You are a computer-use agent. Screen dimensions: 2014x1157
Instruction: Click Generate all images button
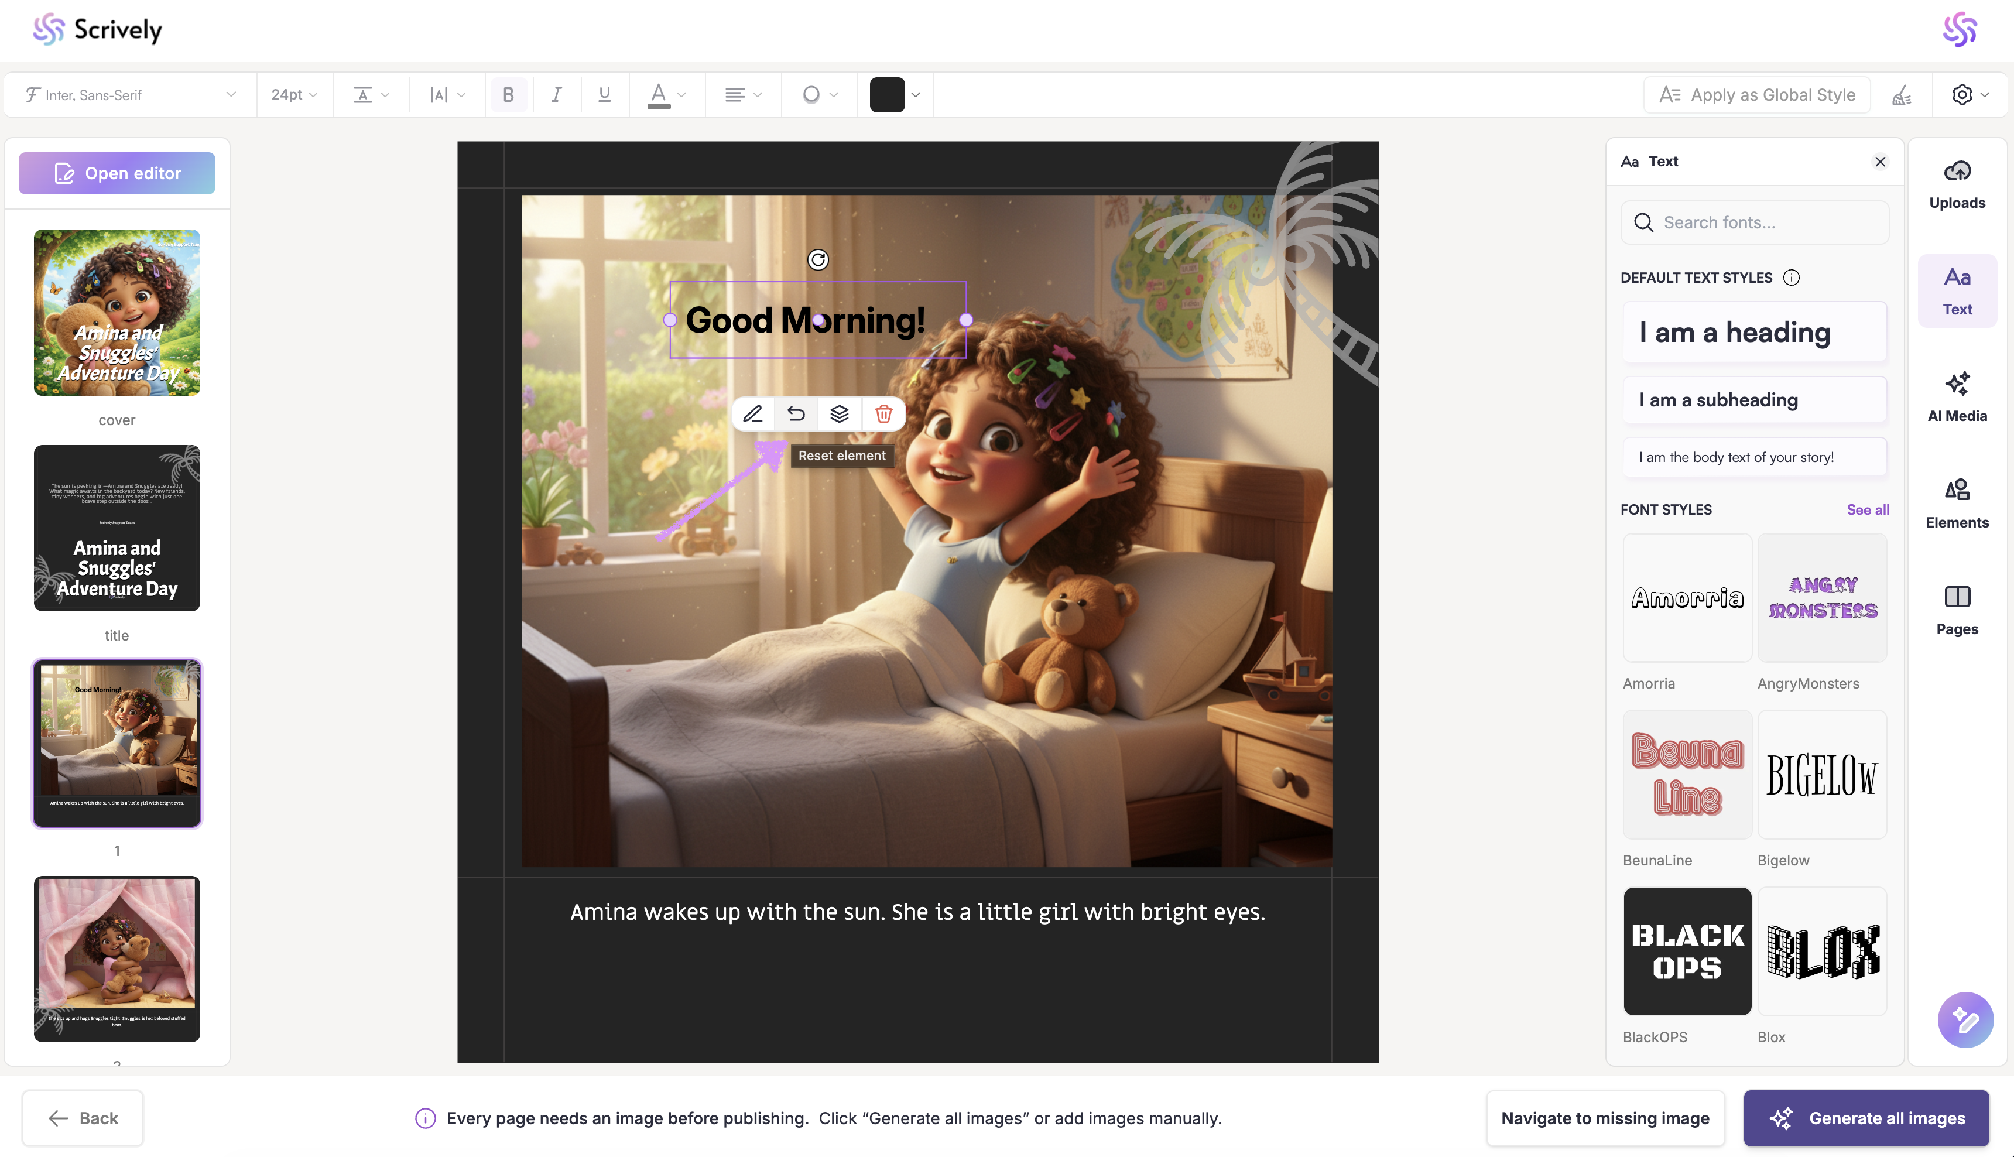1865,1118
